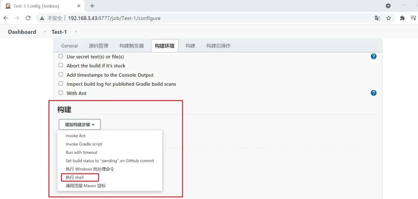
Task: Collapse the 增加构建步骤 dropdown button
Action: click(x=80, y=125)
